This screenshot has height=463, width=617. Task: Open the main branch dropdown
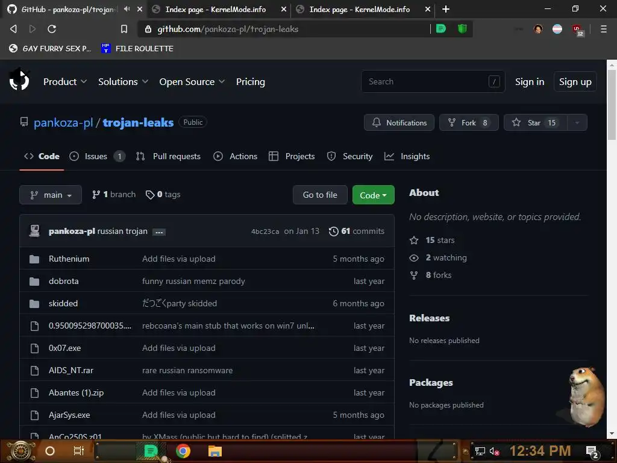(51, 195)
